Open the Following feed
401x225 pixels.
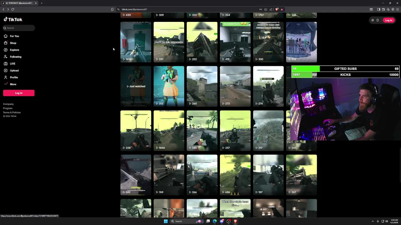click(x=13, y=57)
